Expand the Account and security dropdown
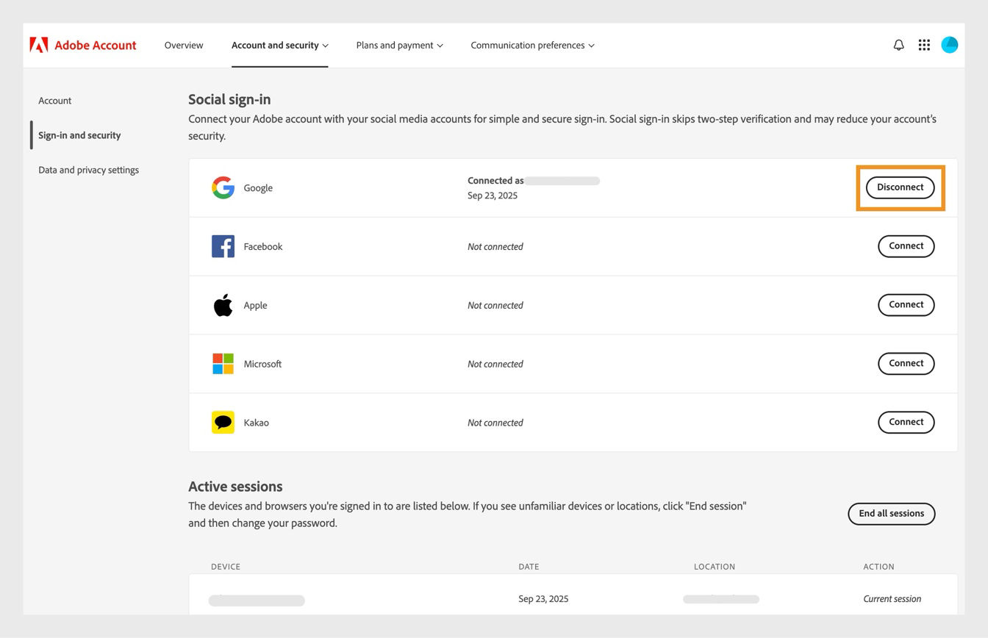 pos(279,45)
